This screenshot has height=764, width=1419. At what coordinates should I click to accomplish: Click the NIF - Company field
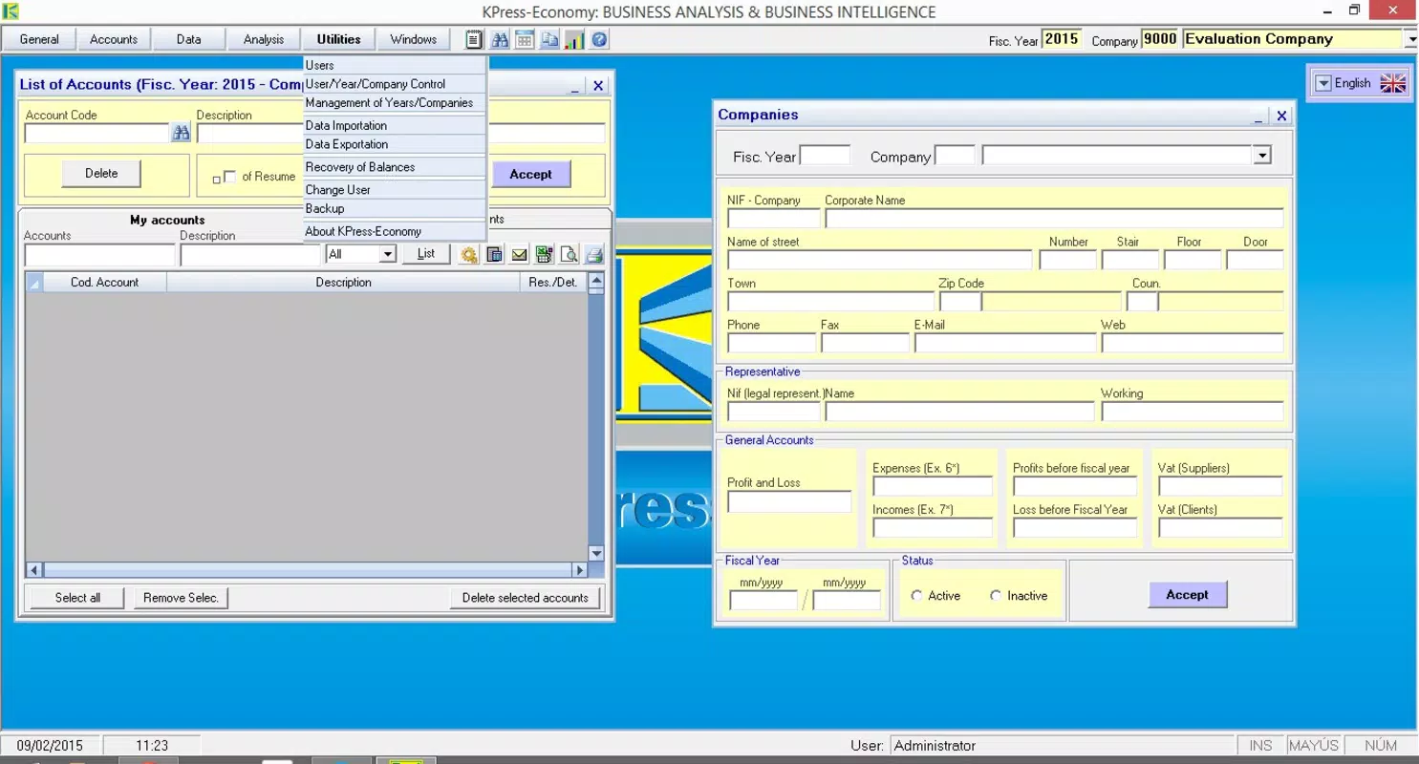(773, 219)
